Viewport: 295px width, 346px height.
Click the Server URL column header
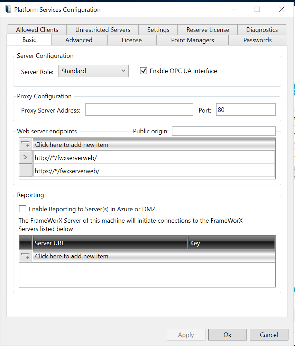click(110, 243)
